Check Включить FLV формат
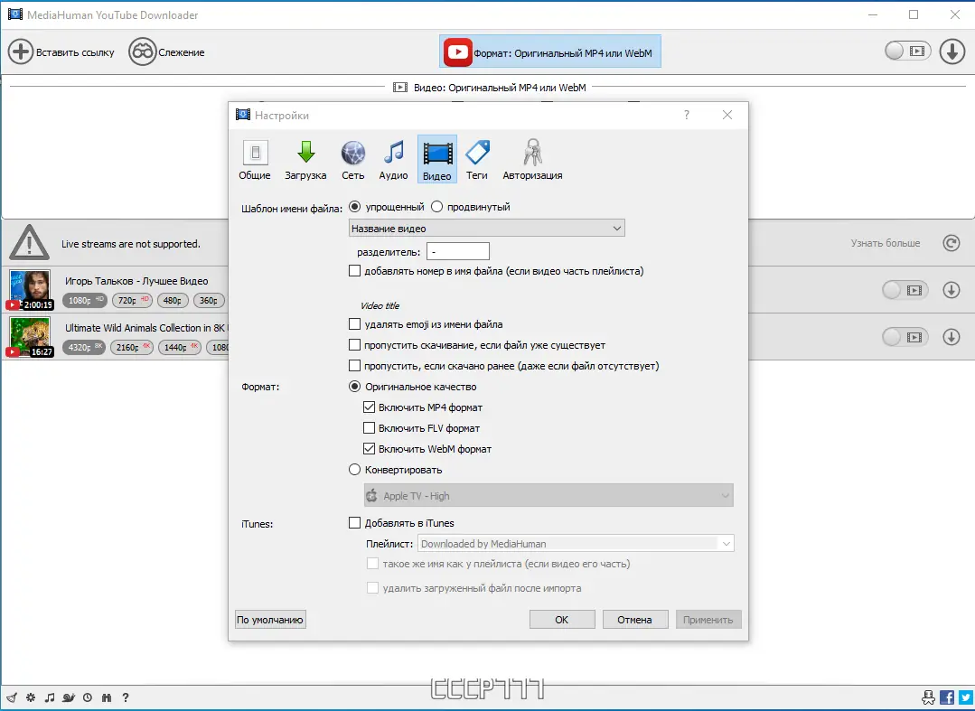Viewport: 975px width, 711px height. (x=369, y=428)
